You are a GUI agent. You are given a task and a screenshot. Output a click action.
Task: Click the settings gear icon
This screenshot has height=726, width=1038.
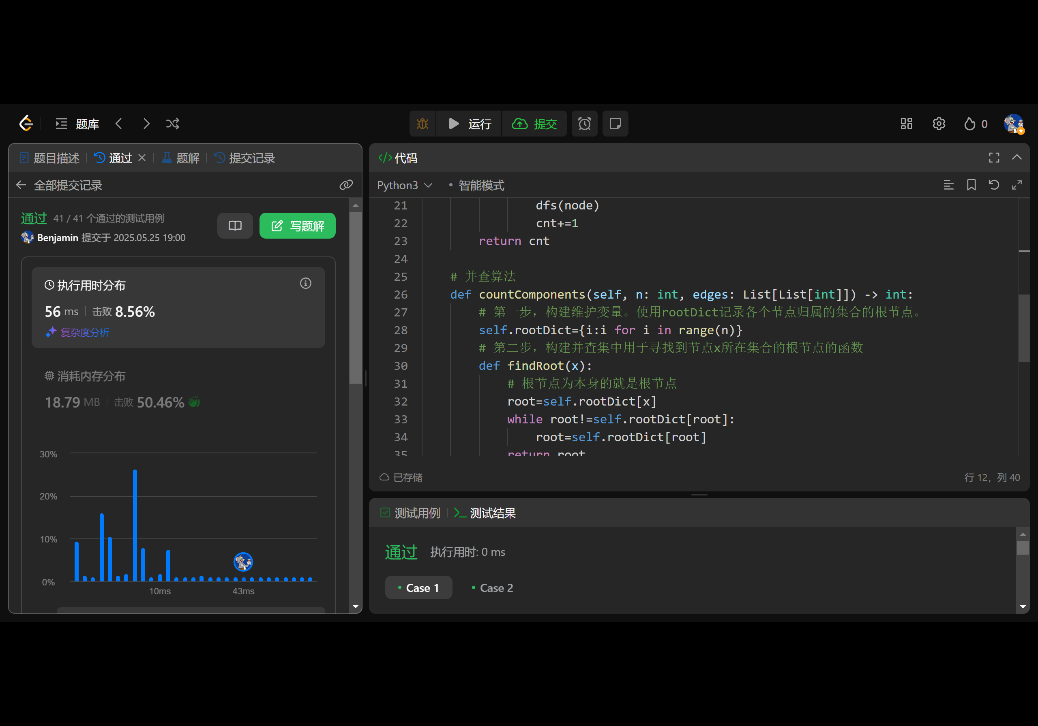pos(939,123)
